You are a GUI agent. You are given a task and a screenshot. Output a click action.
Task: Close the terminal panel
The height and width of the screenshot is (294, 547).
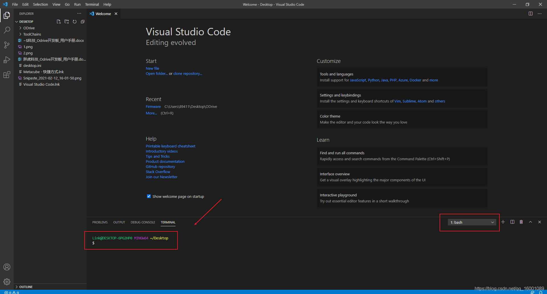point(540,222)
